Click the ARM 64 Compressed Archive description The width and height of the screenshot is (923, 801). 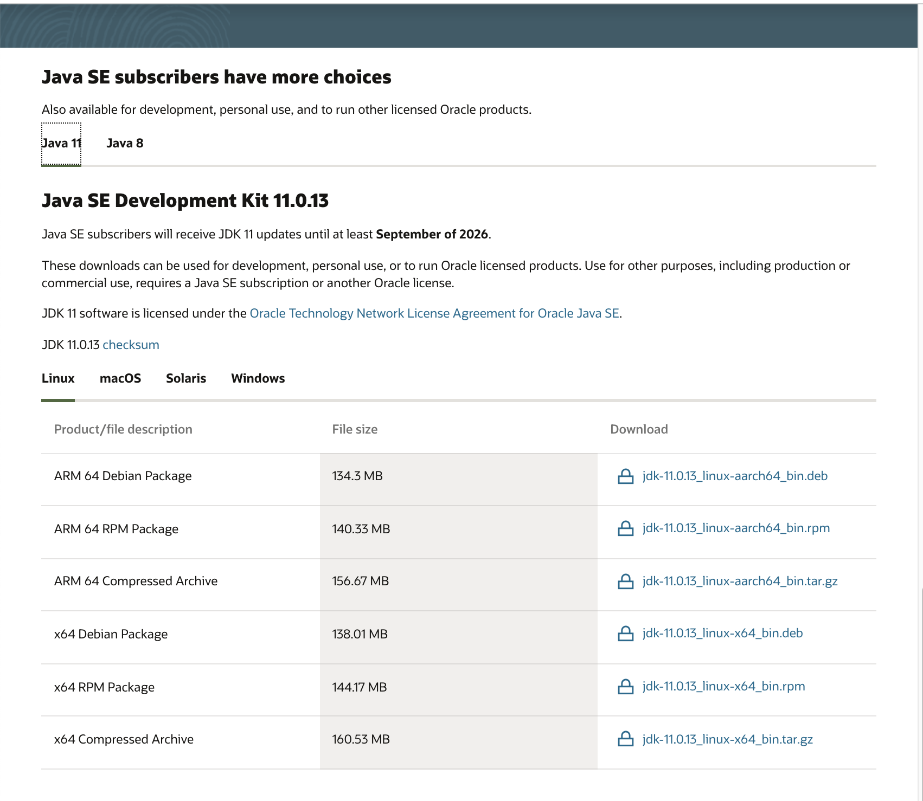tap(136, 581)
